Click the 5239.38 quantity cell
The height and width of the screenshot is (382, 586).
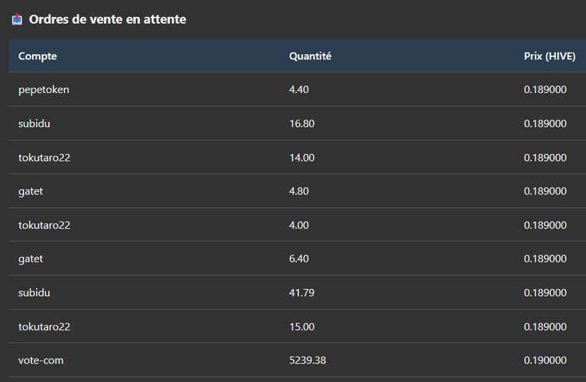[x=307, y=361]
